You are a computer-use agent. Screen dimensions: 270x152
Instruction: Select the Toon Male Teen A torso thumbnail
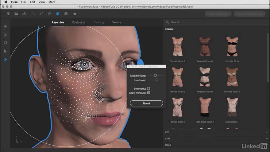(x=205, y=107)
